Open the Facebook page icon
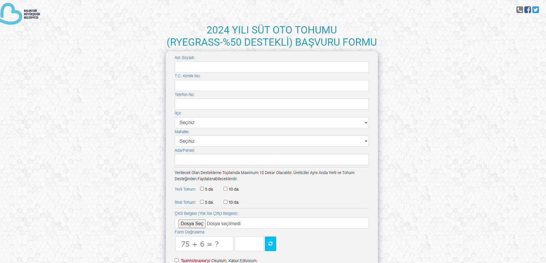 click(x=528, y=10)
